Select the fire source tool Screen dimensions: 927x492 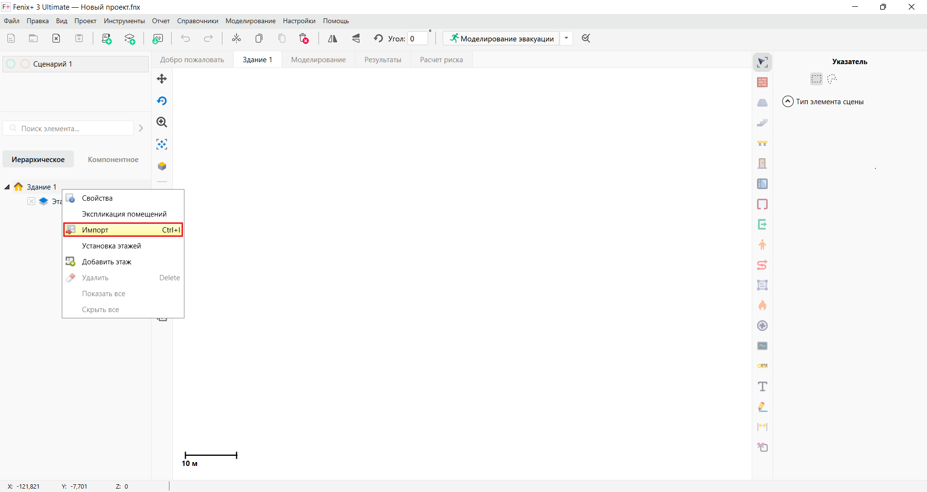[x=763, y=305]
